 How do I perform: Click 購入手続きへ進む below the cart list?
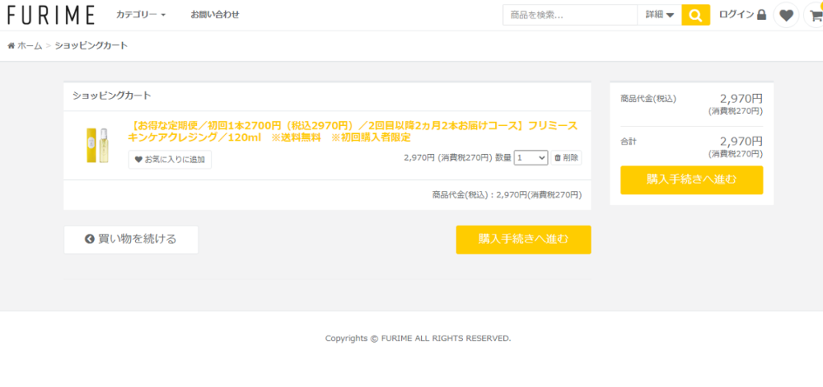pyautogui.click(x=523, y=239)
